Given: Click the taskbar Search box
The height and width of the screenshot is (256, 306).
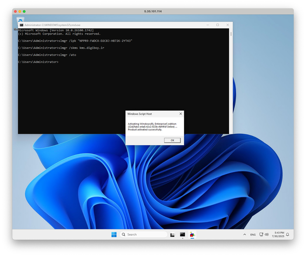Looking at the screenshot, I should click(x=143, y=235).
